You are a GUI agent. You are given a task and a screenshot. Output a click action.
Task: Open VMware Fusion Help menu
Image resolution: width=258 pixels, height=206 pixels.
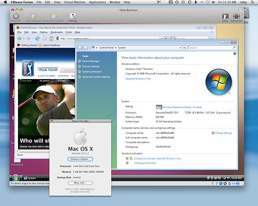pos(127,2)
